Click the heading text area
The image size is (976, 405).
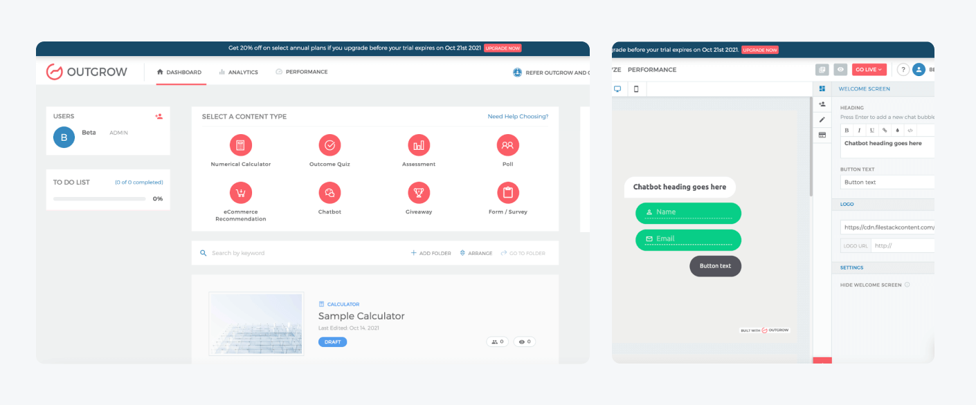[x=887, y=147]
